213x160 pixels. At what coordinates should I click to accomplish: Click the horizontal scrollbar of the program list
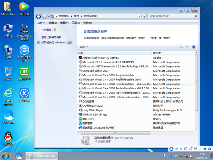point(115,133)
